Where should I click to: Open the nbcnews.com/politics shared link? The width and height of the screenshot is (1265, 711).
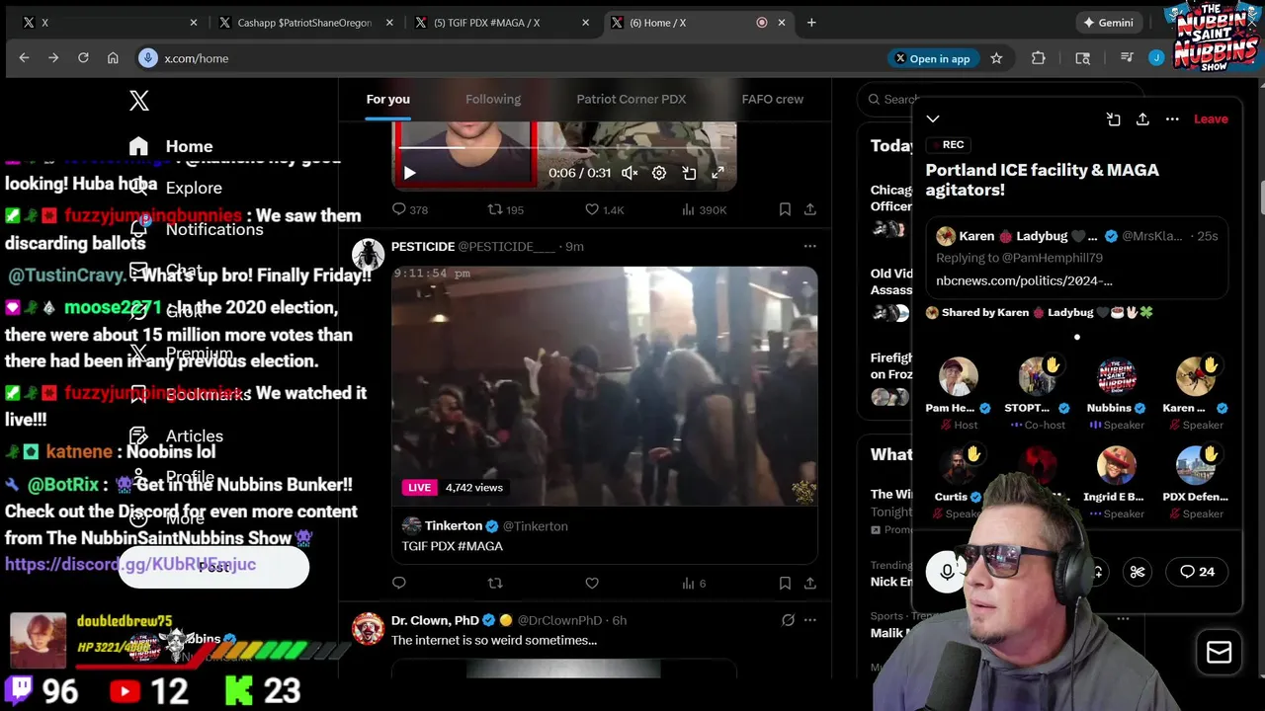coord(1024,280)
